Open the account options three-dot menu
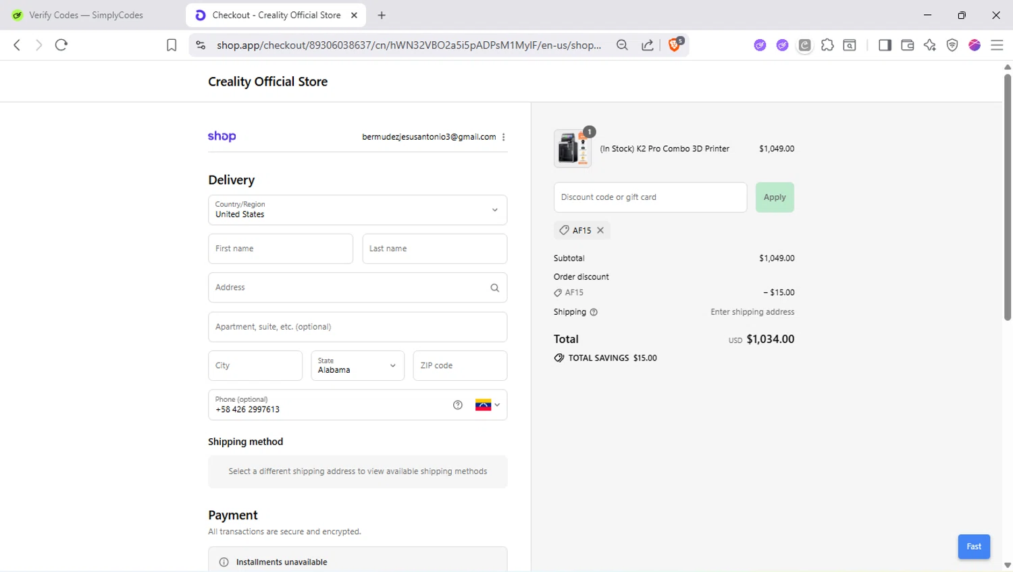Image resolution: width=1013 pixels, height=572 pixels. coord(504,137)
